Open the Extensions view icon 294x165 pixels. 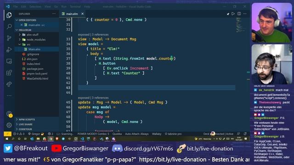[9, 72]
